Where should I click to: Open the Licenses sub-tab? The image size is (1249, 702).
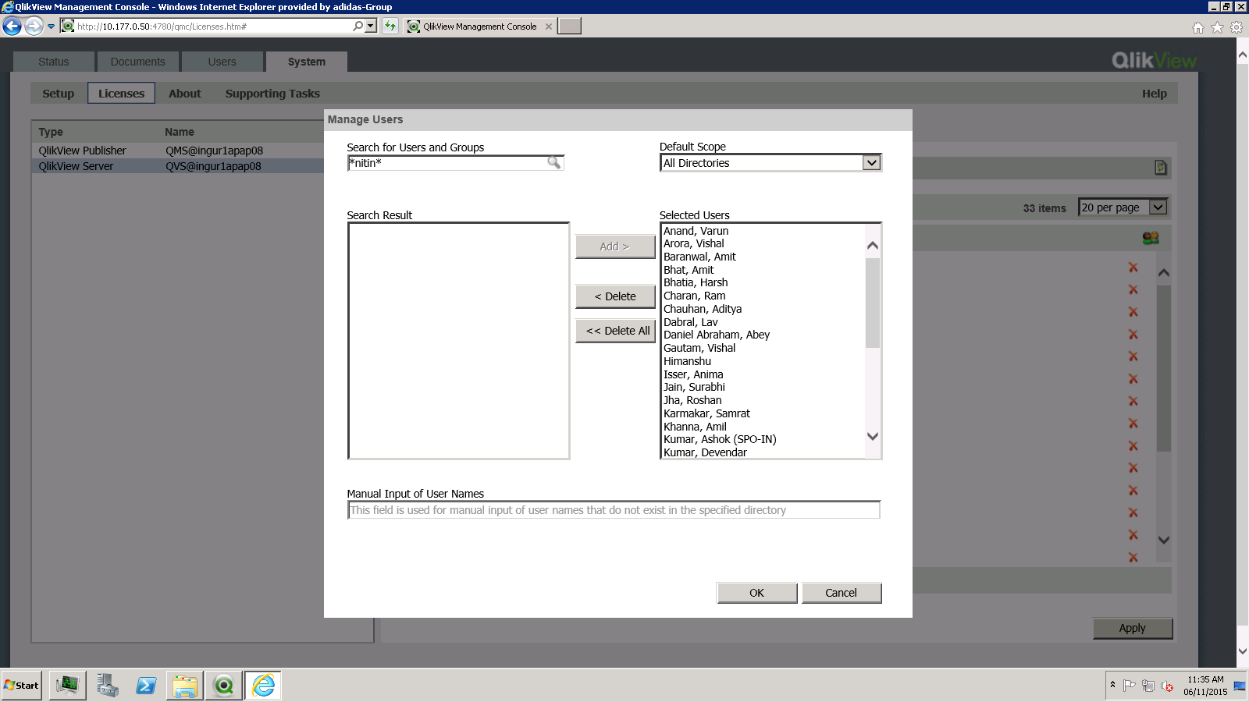tap(121, 94)
